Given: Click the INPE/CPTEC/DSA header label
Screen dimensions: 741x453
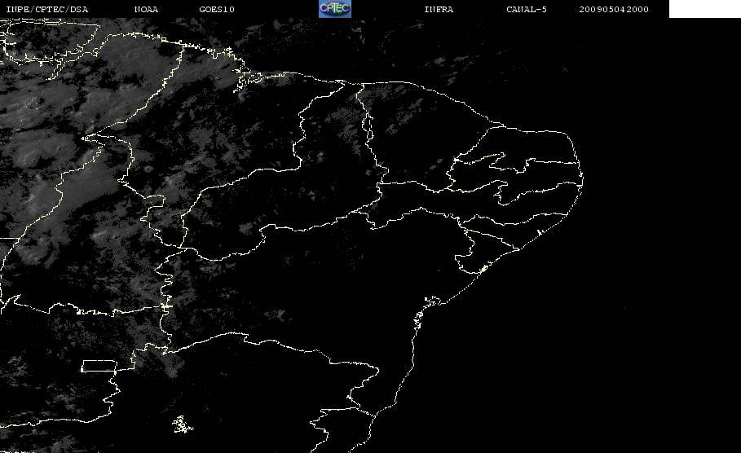Looking at the screenshot, I should click(x=46, y=9).
